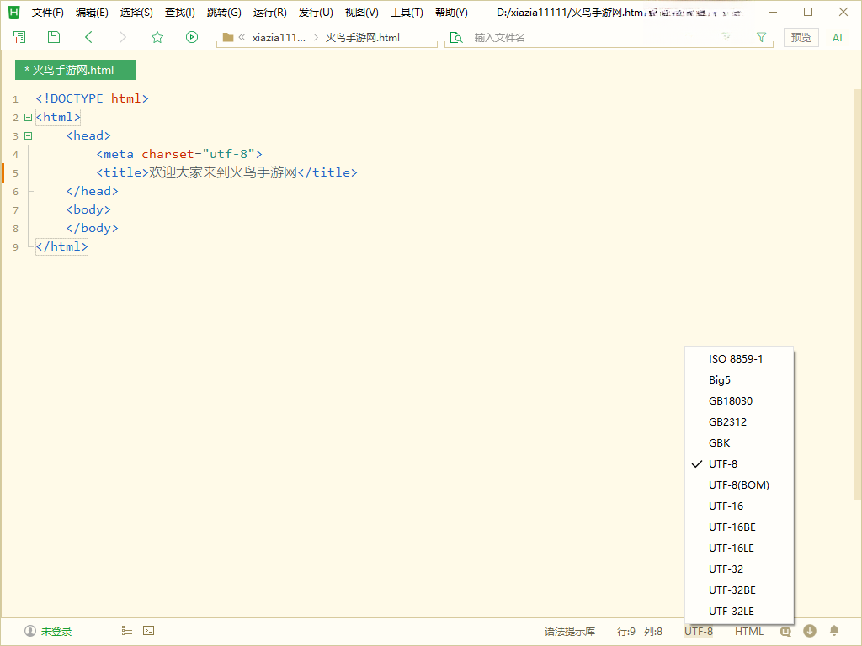Screen dimensions: 862x646
Task: Open the 查找(I) menu
Action: tap(180, 12)
